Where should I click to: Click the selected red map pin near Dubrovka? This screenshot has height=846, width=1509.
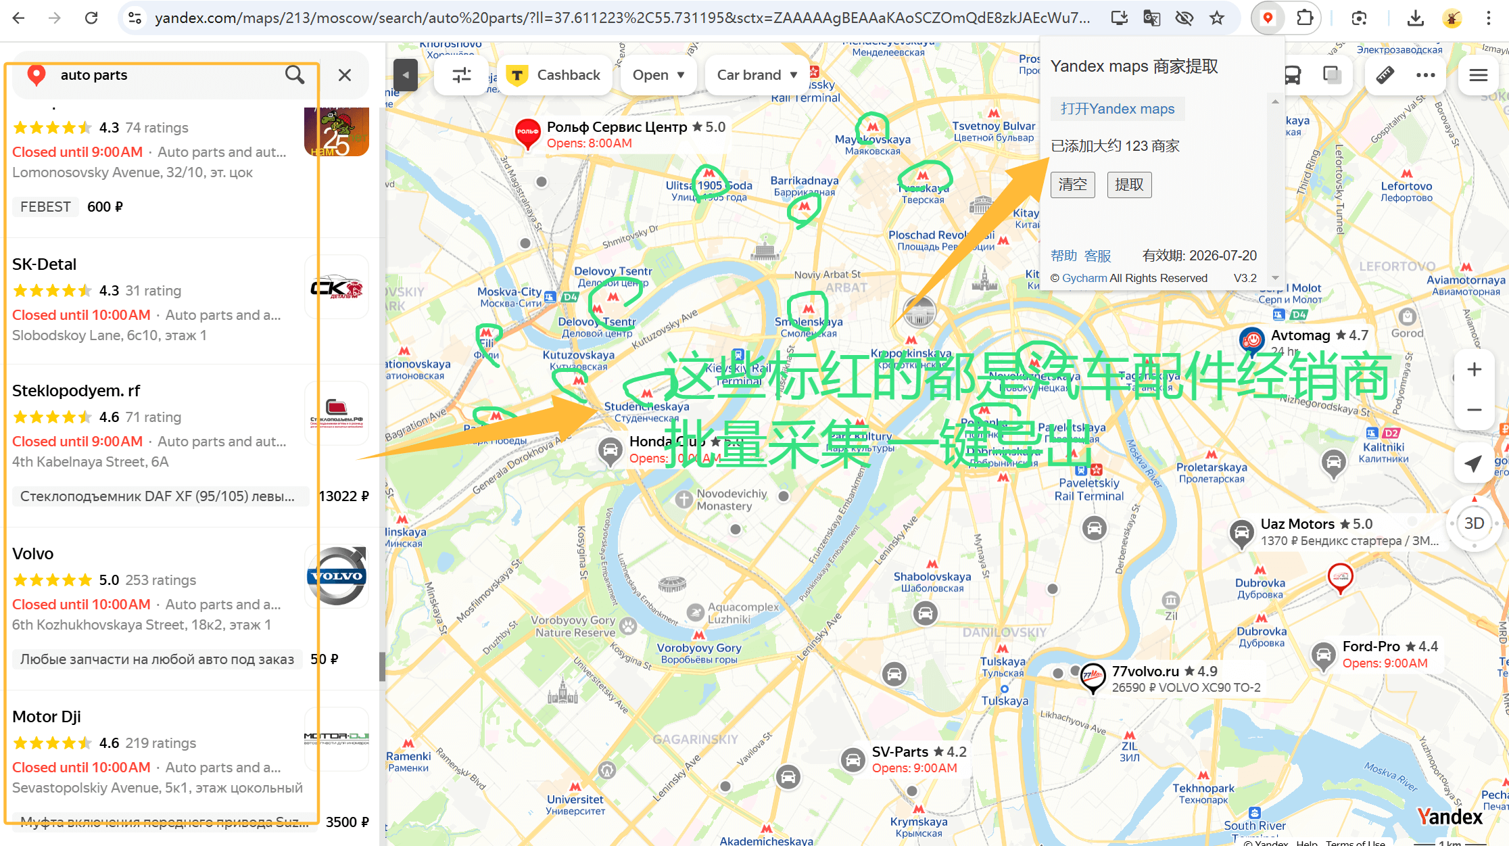(x=1340, y=578)
